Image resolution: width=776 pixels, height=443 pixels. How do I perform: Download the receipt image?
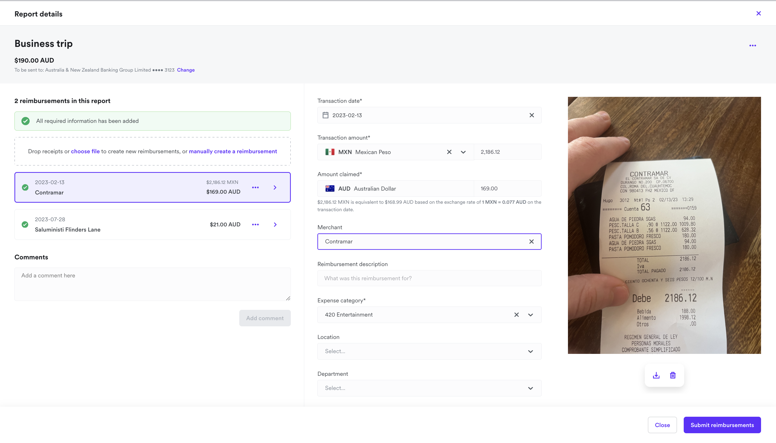coord(656,375)
